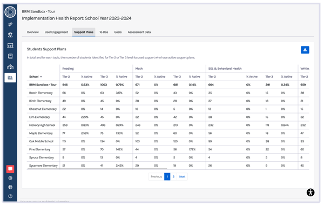Open the checkmark tasks sidebar icon
324x205 pixels.
pyautogui.click(x=10, y=24)
